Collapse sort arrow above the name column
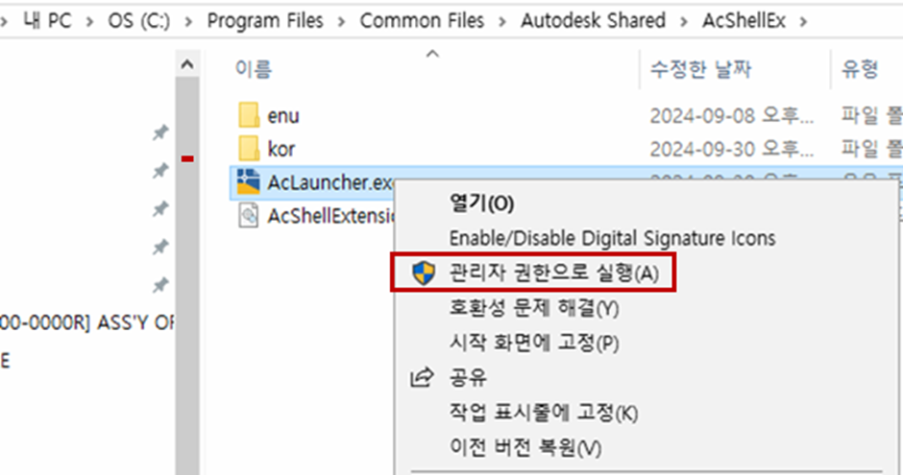 point(432,54)
